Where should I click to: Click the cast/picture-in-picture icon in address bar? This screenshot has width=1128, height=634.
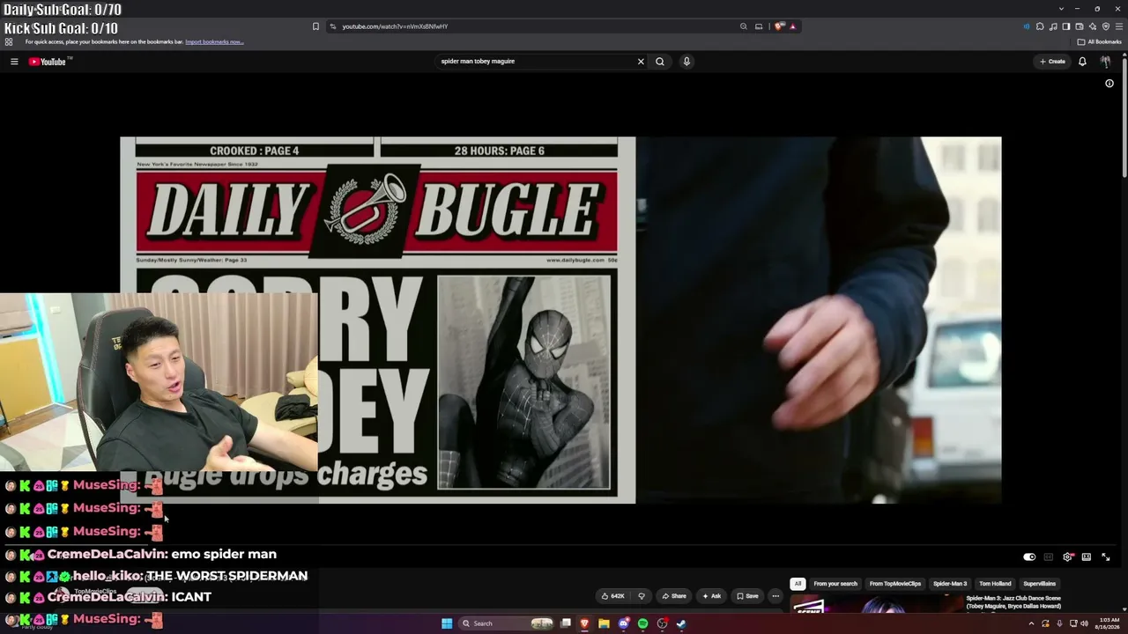pos(759,26)
